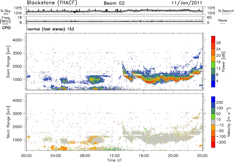Viewport: 234px width, 162px height.
Task: Click the '08:00' time axis tick
Action: pos(85,156)
